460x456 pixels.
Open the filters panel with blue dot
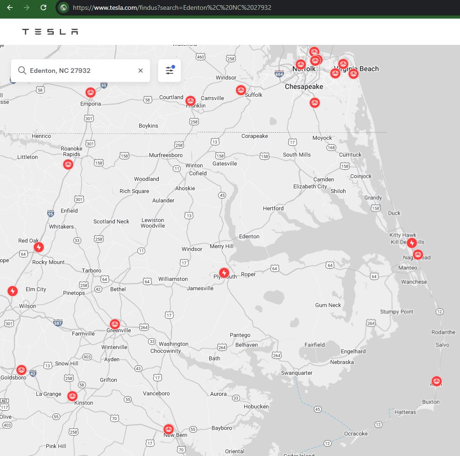click(170, 70)
